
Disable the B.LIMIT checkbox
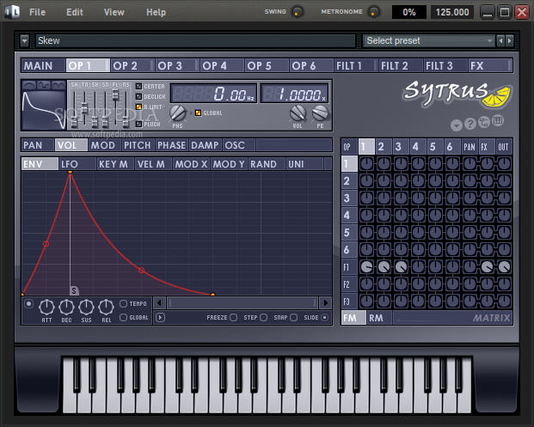pos(138,107)
